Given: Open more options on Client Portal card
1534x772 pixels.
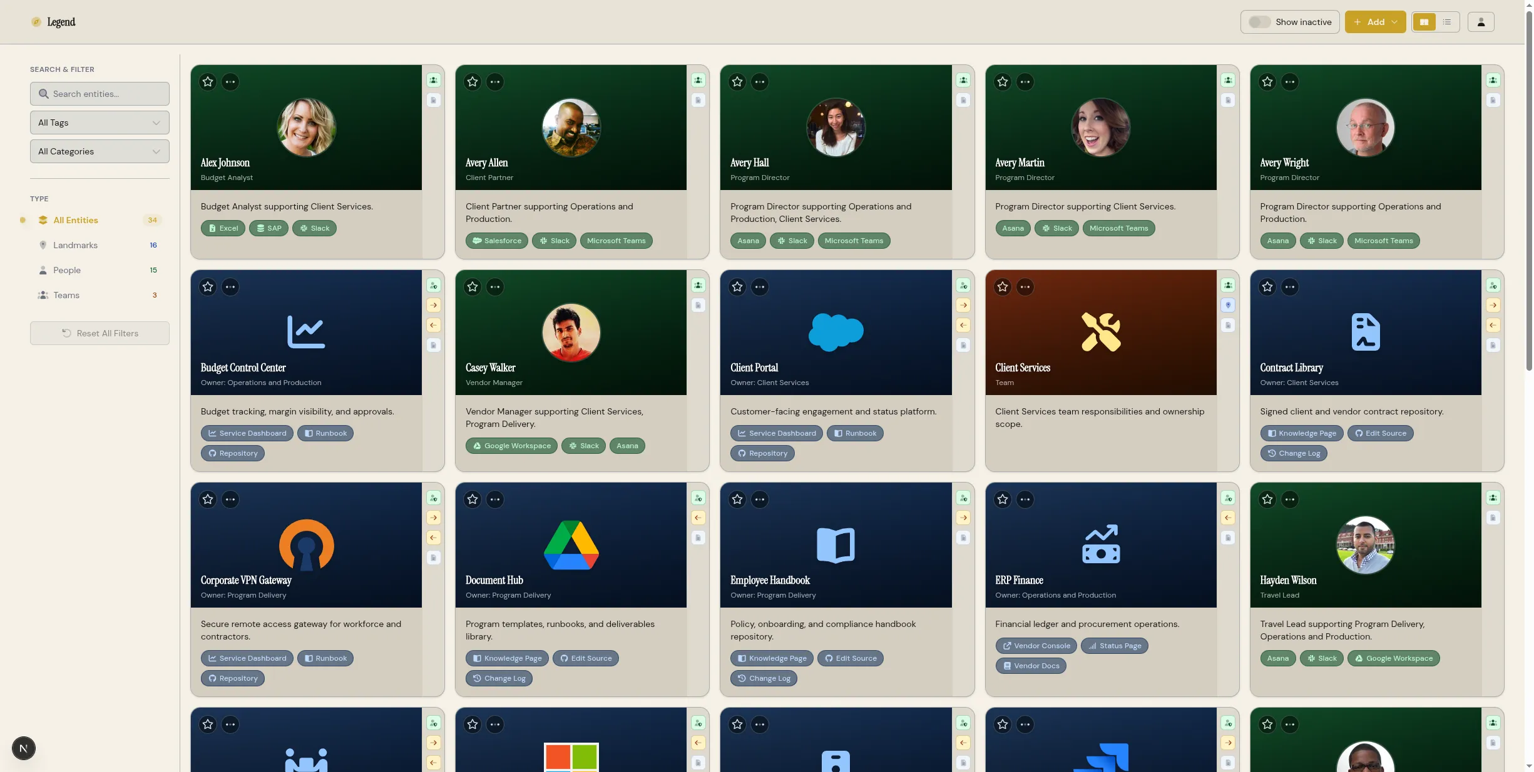Looking at the screenshot, I should pyautogui.click(x=760, y=287).
